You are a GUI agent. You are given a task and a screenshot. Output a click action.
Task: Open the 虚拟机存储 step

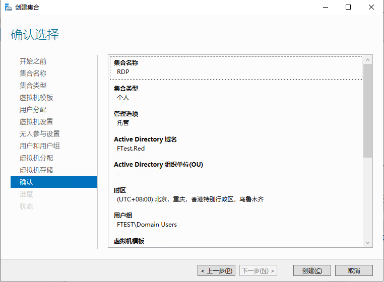coord(36,170)
